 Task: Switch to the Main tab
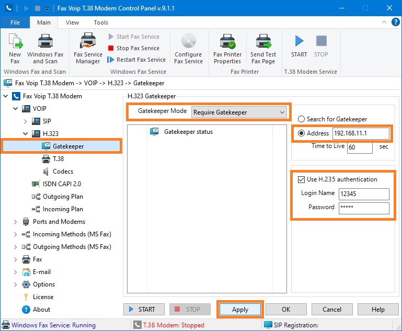tap(44, 22)
